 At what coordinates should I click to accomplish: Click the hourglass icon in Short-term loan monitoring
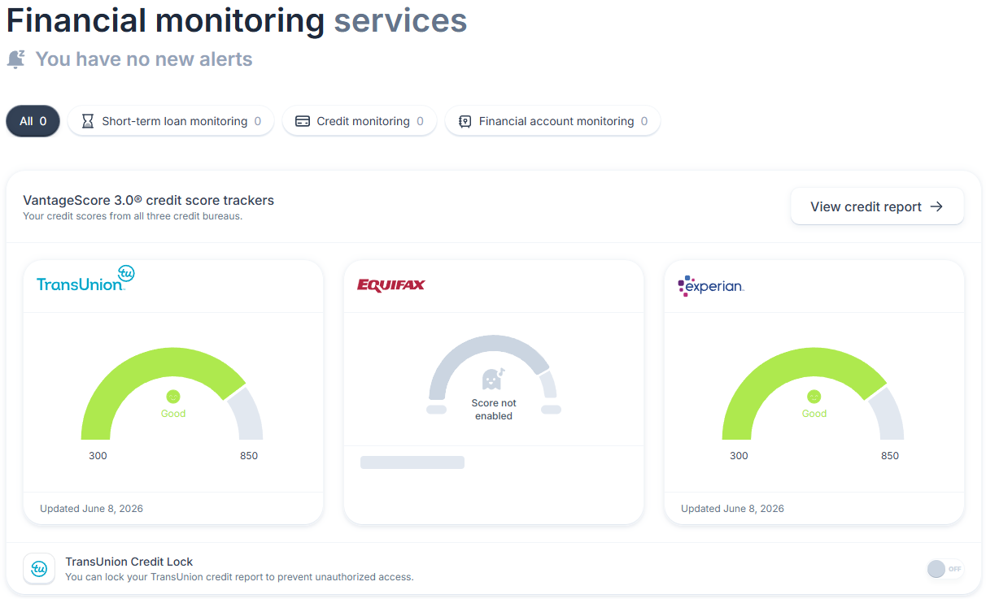click(88, 121)
